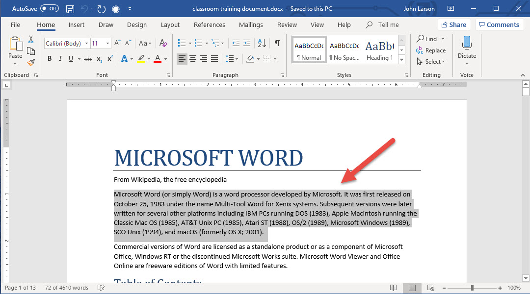Apply strikethrough formatting

88,59
